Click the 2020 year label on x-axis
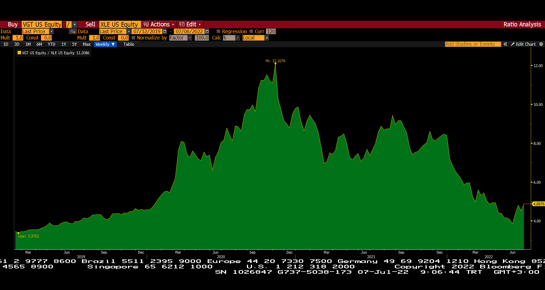 pyautogui.click(x=221, y=257)
